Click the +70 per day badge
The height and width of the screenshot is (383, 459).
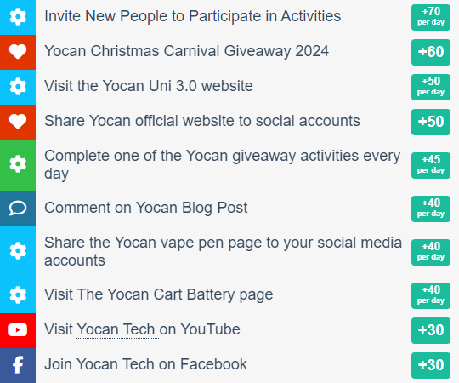point(431,17)
